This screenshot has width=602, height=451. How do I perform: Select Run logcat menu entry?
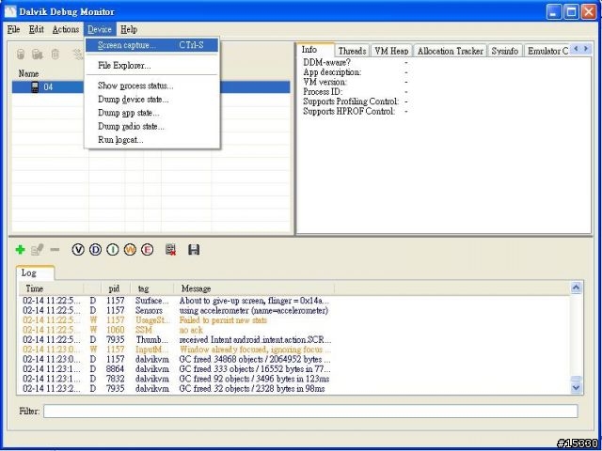(x=152, y=140)
